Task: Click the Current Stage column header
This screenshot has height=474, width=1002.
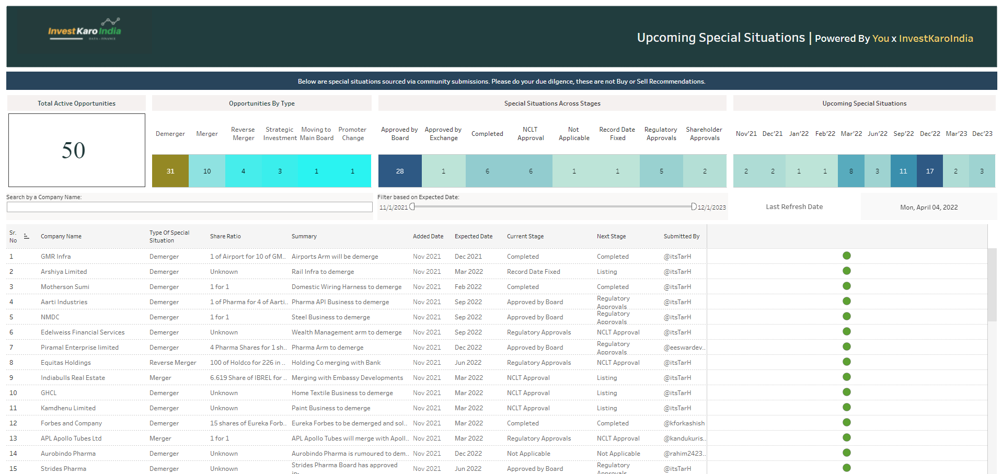Action: coord(525,237)
